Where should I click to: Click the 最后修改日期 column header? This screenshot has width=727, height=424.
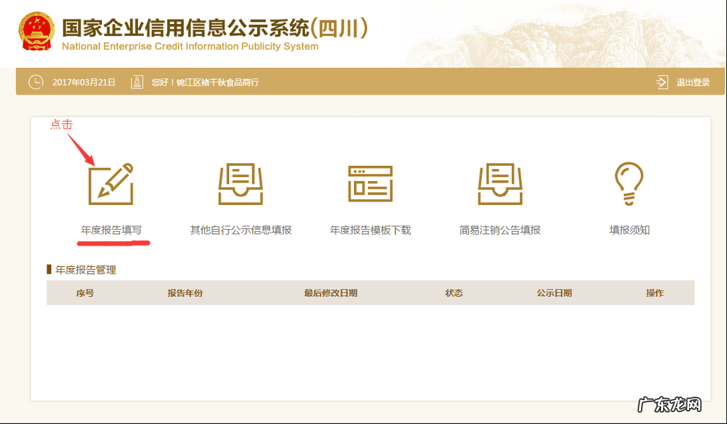tap(331, 293)
